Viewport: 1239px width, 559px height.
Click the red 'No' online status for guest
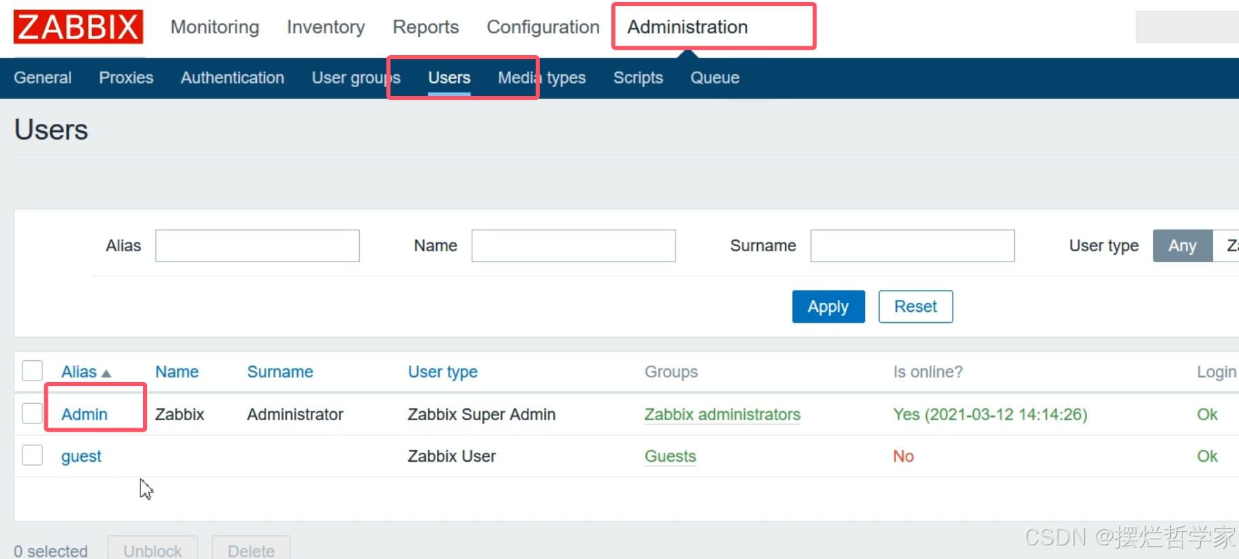pyautogui.click(x=904, y=456)
